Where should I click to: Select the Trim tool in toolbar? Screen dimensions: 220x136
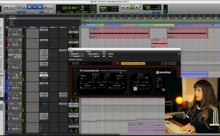(29, 7)
